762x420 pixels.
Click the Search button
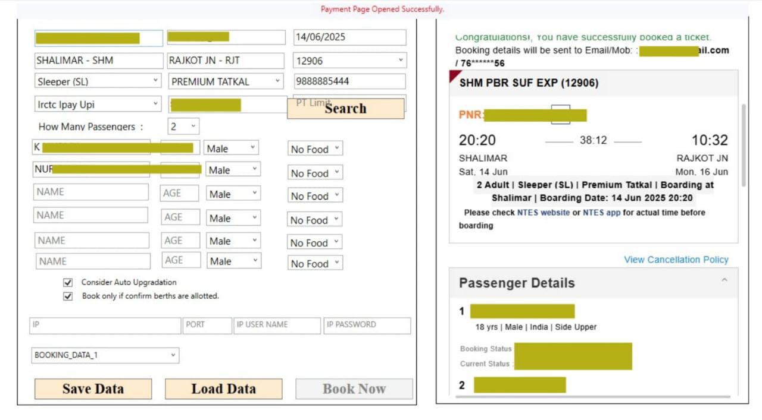[345, 109]
